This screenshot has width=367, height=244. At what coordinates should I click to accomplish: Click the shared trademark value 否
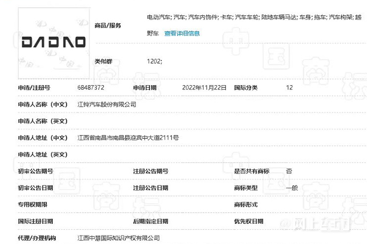(x=289, y=171)
